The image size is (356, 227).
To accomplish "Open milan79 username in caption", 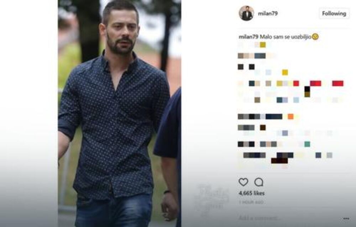I will click(x=248, y=37).
